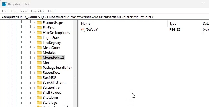Select the FeatureUsage key label
Image resolution: width=209 pixels, height=107 pixels.
[x=53, y=23]
